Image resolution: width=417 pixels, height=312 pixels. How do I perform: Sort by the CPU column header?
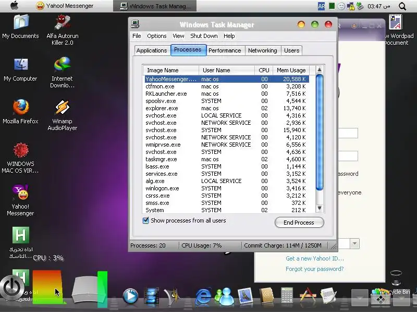click(x=264, y=70)
